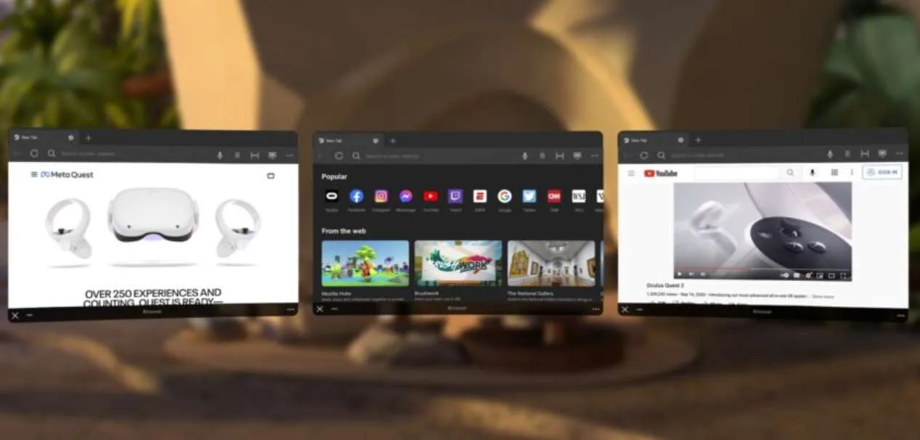This screenshot has width=920, height=440.
Task: Add a new tab in the YouTube window
Action: 698,139
